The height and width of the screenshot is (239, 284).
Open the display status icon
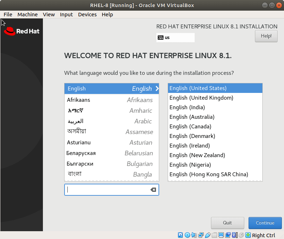click(x=221, y=235)
